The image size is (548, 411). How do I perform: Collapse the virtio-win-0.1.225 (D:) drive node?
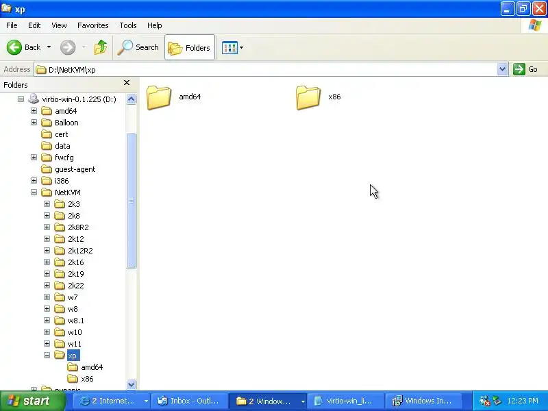click(x=21, y=99)
